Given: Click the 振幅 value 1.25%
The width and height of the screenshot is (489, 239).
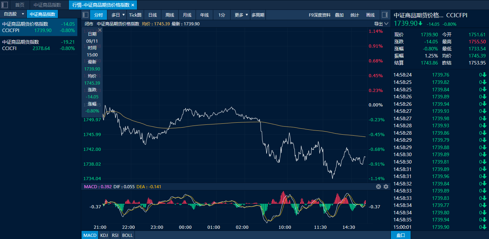Looking at the screenshot, I should tap(431, 56).
